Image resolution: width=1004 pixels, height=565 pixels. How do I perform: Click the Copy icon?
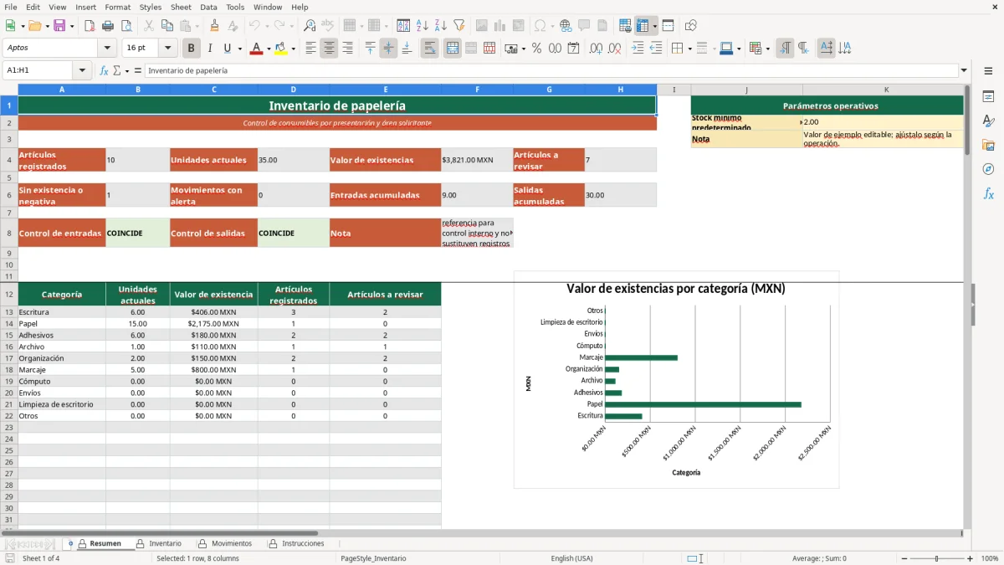167,26
